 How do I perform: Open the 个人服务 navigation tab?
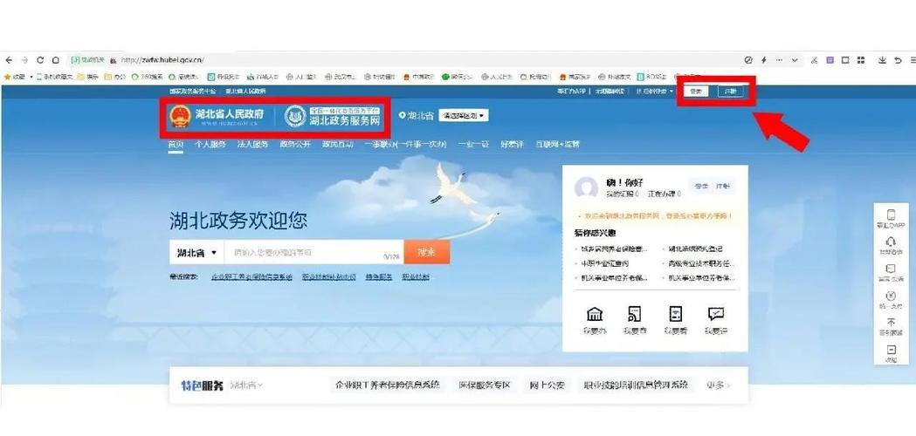tap(210, 144)
